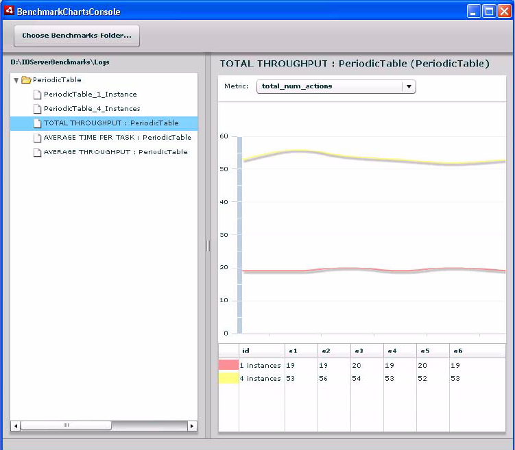Click the id column header
The image size is (515, 450).
(261, 351)
